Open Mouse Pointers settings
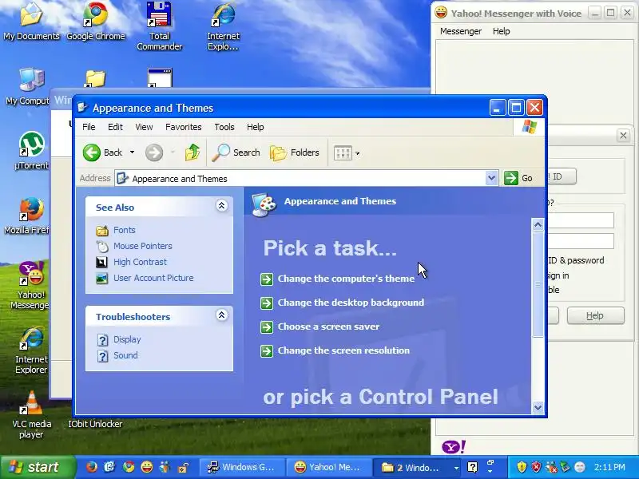Screen dimensions: 639x479 [143, 246]
